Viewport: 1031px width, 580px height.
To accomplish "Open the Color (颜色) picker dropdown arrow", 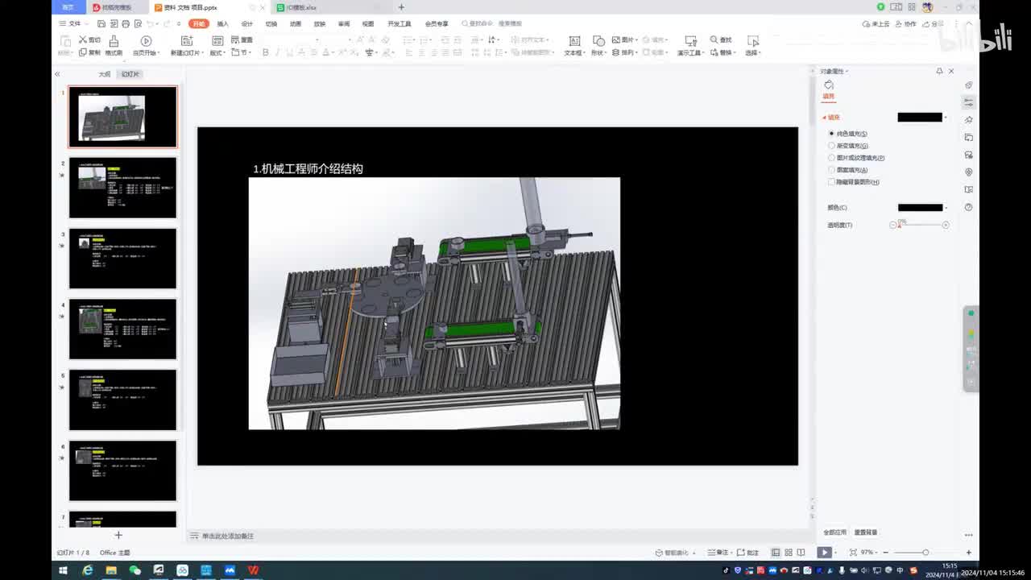I will 946,208.
